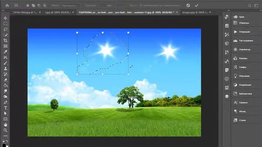Select the Eyedropper tool
The image size is (262, 147).
5,52
